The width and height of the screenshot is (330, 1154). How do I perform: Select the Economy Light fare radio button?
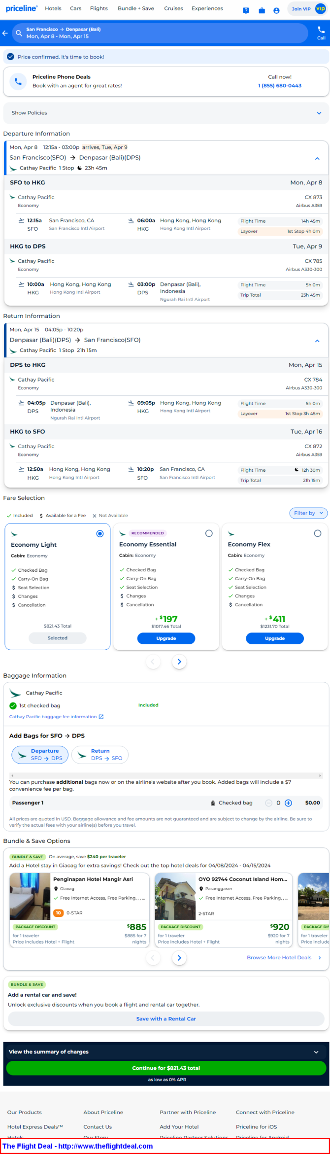[100, 533]
